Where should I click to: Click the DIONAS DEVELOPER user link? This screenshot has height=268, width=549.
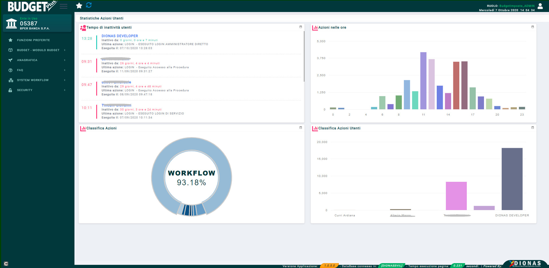(120, 36)
